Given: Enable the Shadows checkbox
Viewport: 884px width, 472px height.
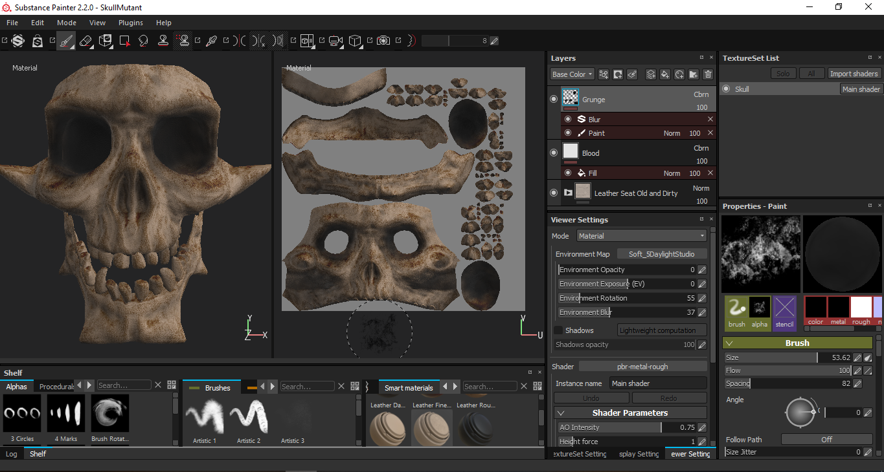Looking at the screenshot, I should [x=558, y=330].
